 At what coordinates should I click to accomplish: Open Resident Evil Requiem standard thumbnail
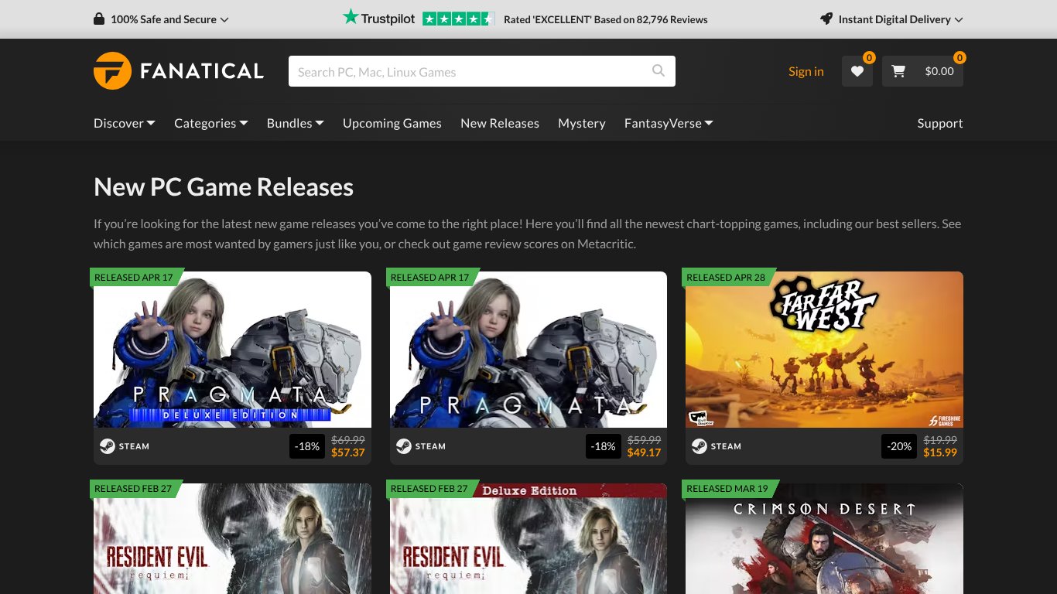point(232,539)
